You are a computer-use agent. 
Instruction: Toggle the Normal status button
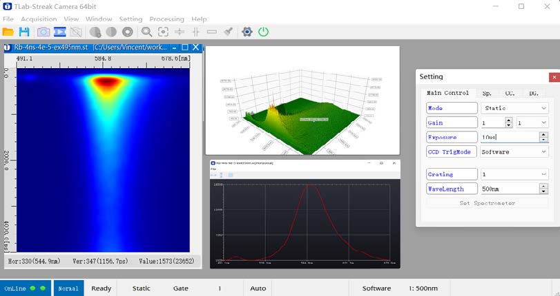tap(68, 288)
